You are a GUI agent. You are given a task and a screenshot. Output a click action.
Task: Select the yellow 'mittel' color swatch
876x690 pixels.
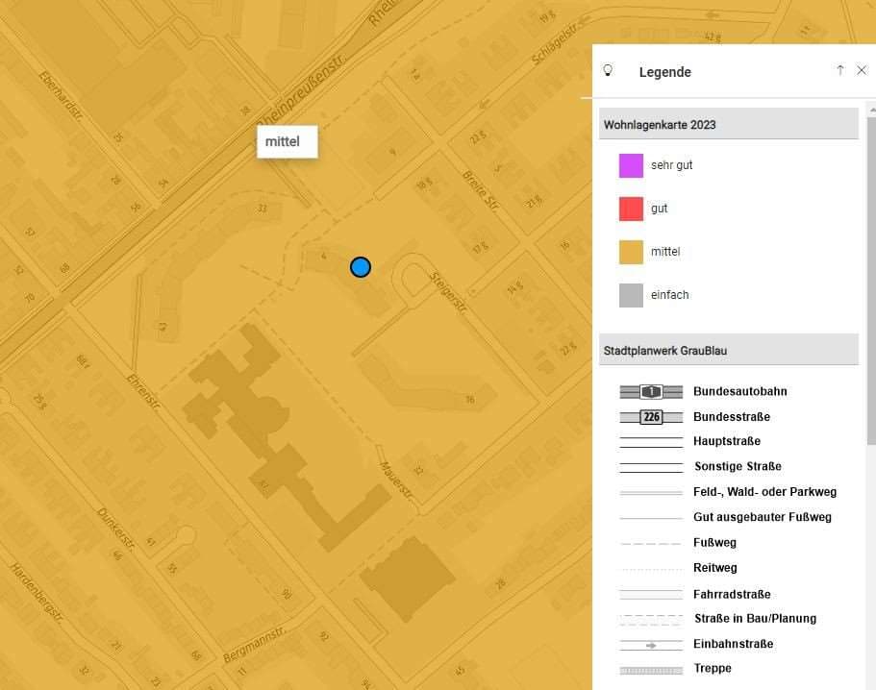pos(631,252)
